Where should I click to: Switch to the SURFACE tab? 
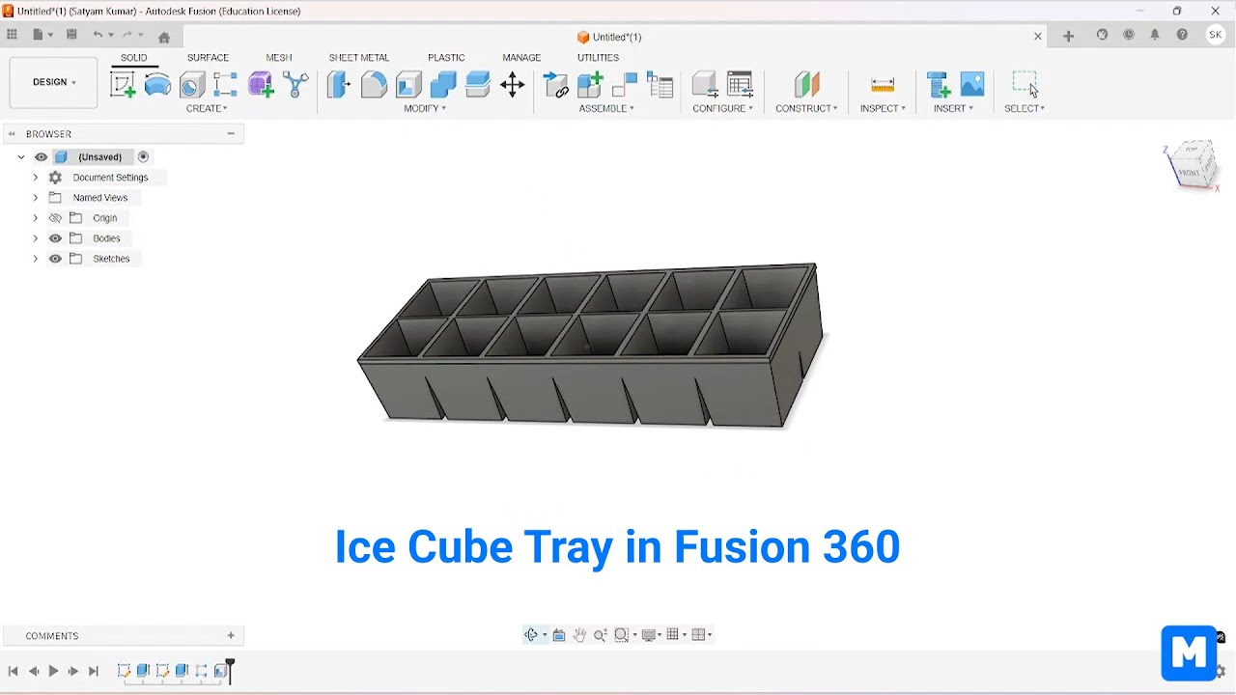[x=208, y=58]
